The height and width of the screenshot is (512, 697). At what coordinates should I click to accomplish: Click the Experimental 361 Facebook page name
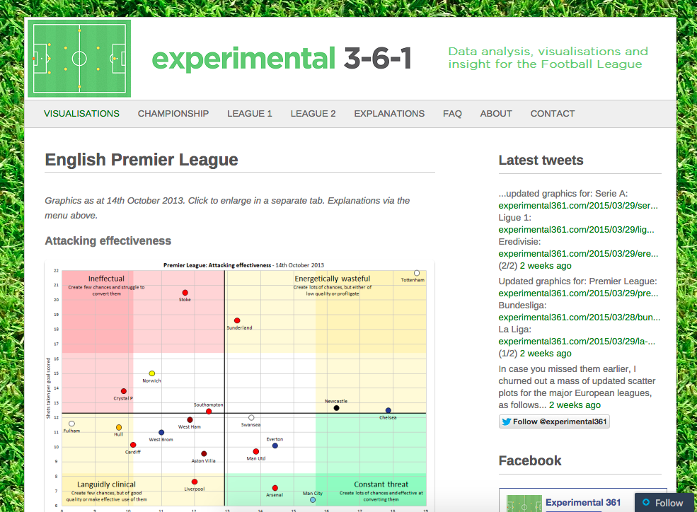[x=583, y=502]
